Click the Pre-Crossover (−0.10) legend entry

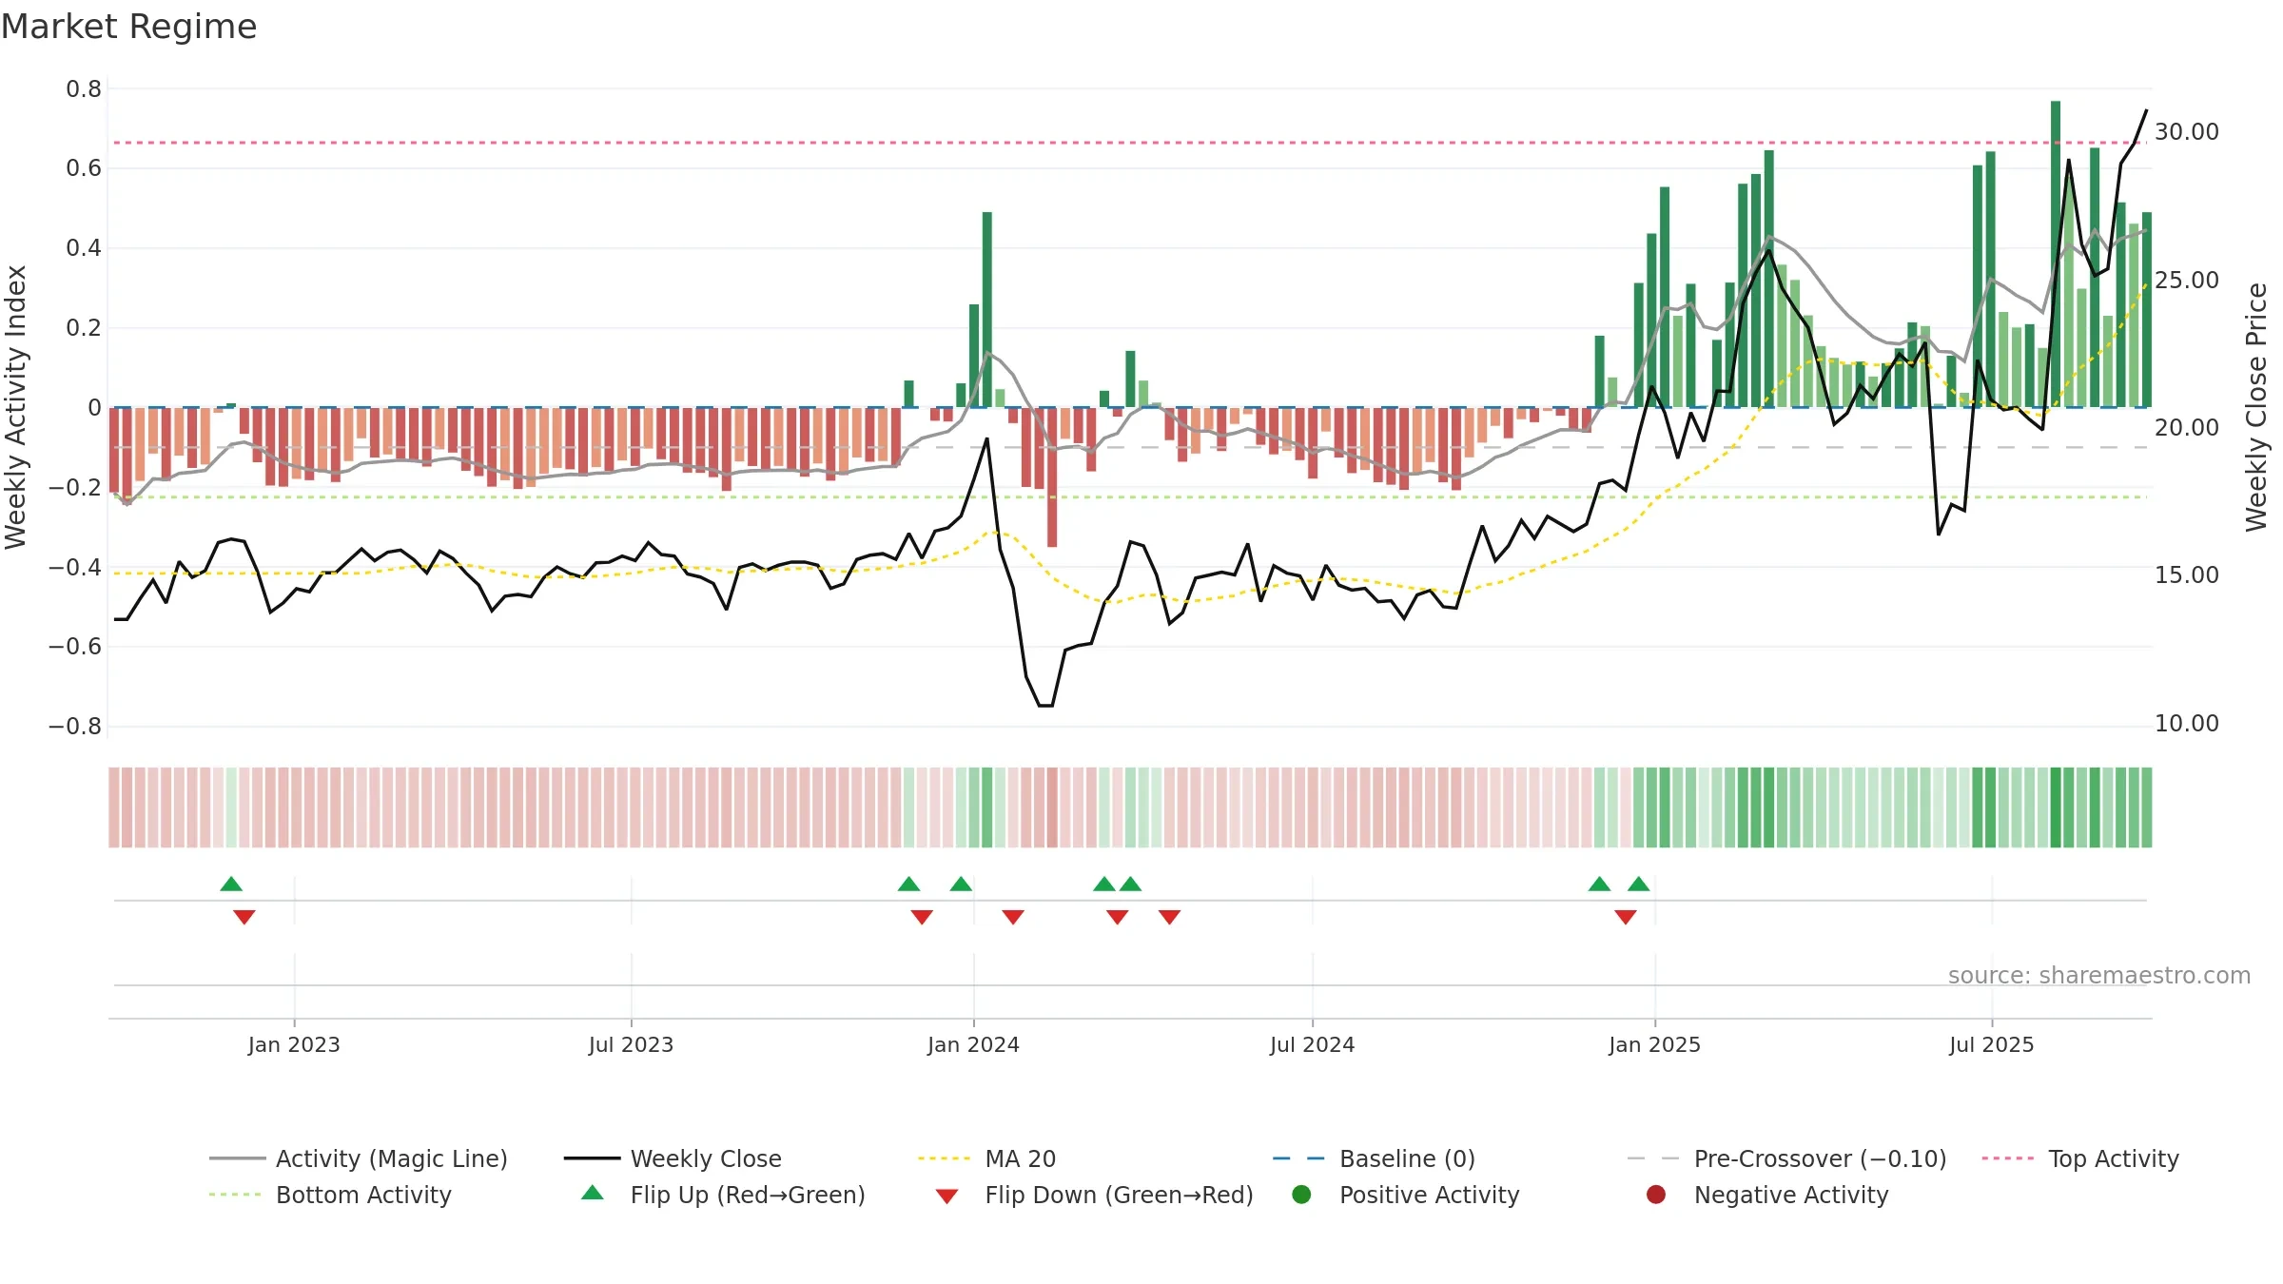point(1787,1158)
